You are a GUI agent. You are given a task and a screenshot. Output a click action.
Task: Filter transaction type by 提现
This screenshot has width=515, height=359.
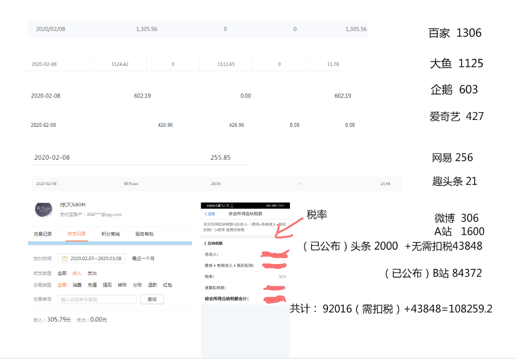pos(107,285)
